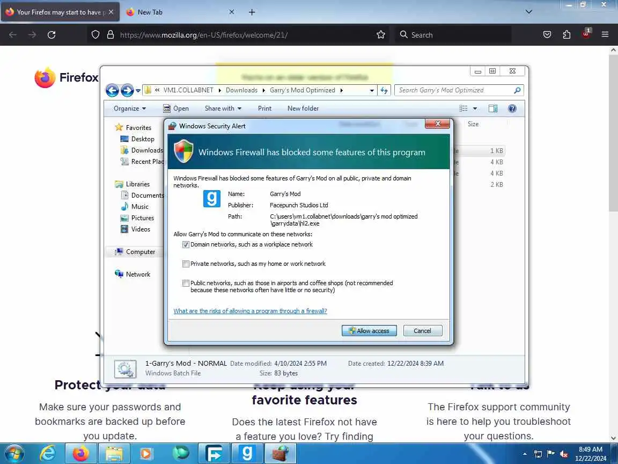This screenshot has width=618, height=464.
Task: Check Public networks checkbox
Action: 186,283
